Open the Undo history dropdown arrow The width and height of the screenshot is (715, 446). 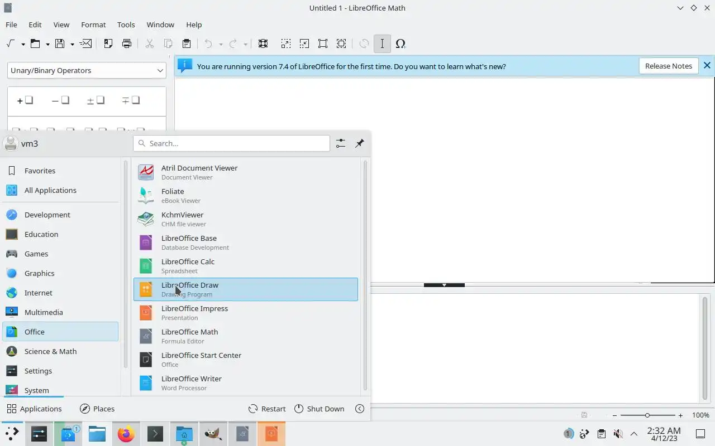pos(221,44)
